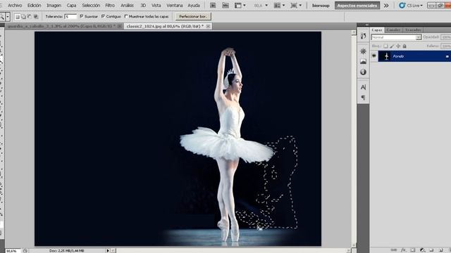This screenshot has width=451, height=253.
Task: Open the 3D menu
Action: point(143,6)
